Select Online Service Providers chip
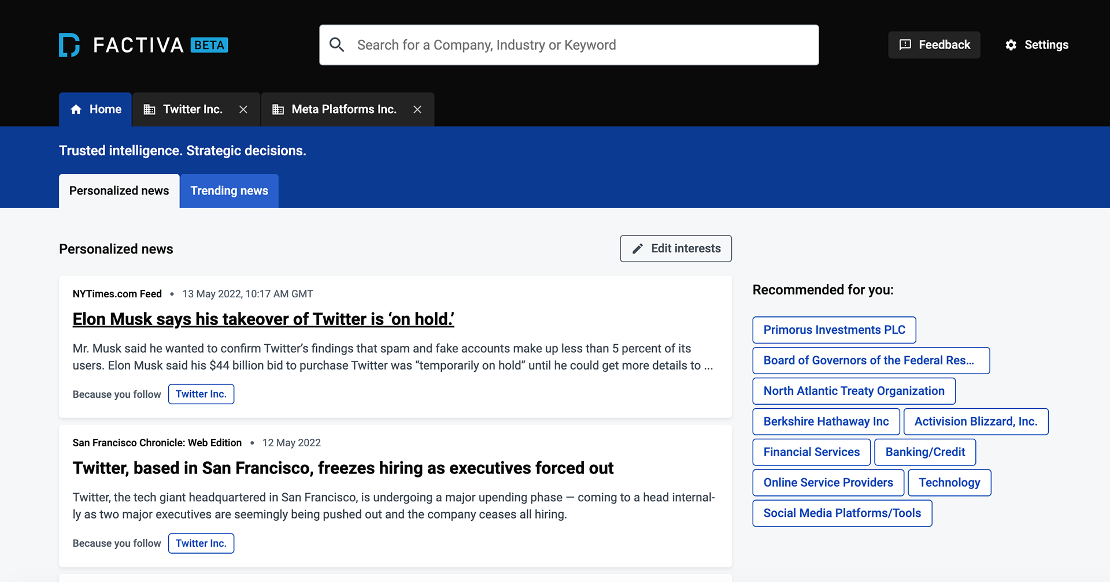Screen dimensions: 1110x582 (828, 483)
